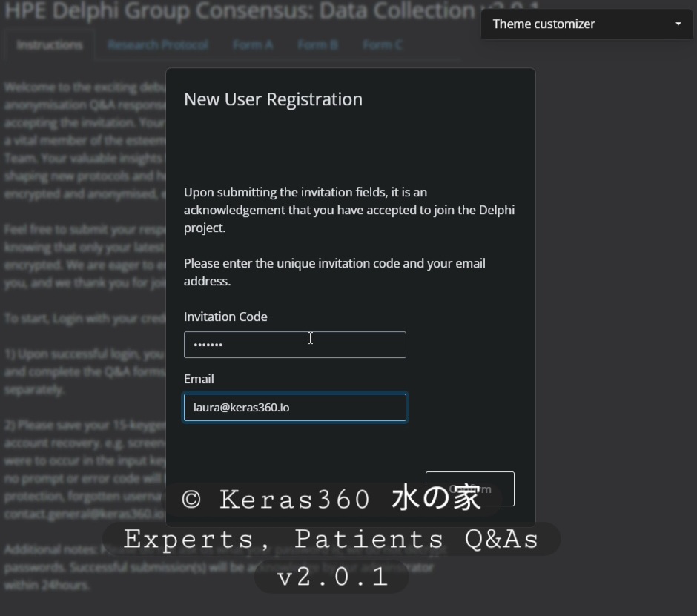Go to the Form B tab
Screen dimensions: 697x616
tap(317, 44)
